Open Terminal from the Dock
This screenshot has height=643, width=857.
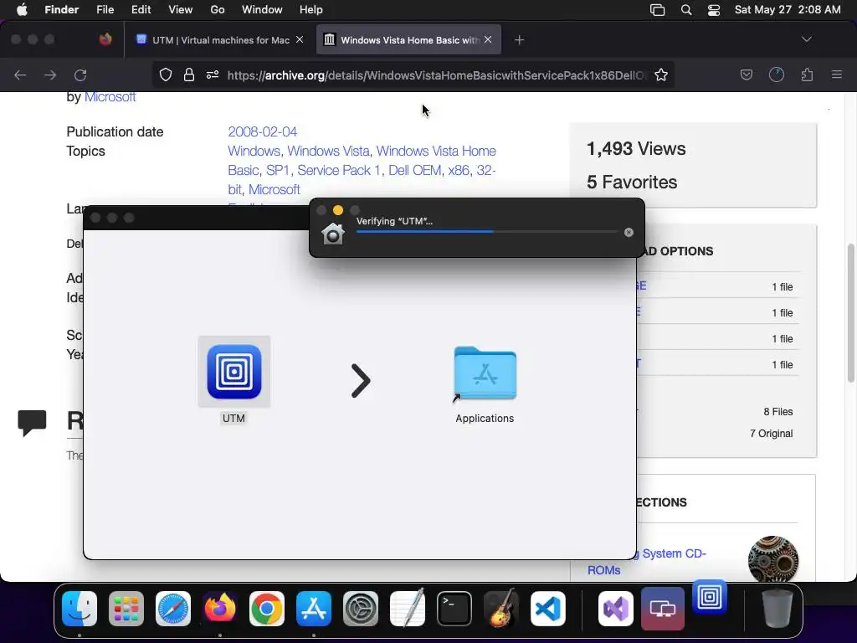(x=454, y=609)
